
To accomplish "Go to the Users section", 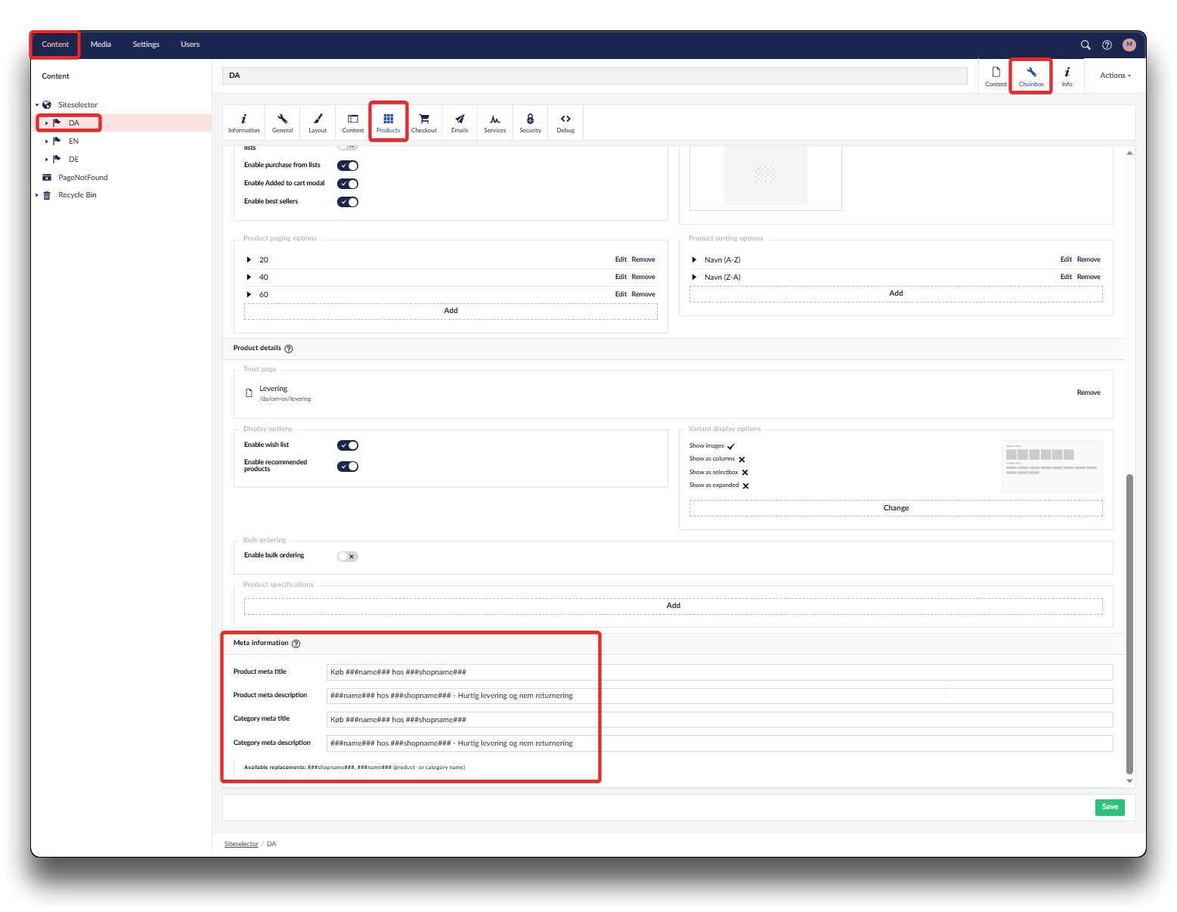I will tap(190, 45).
